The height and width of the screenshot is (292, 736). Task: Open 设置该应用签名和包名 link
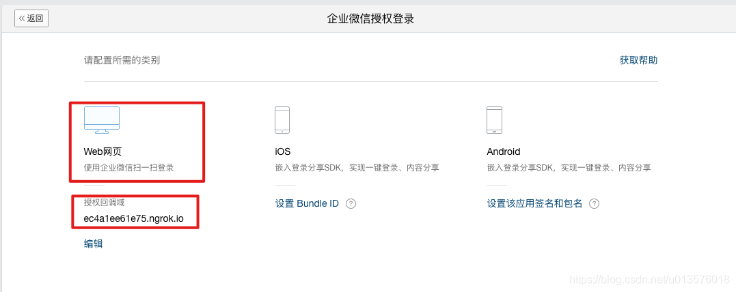tap(534, 203)
